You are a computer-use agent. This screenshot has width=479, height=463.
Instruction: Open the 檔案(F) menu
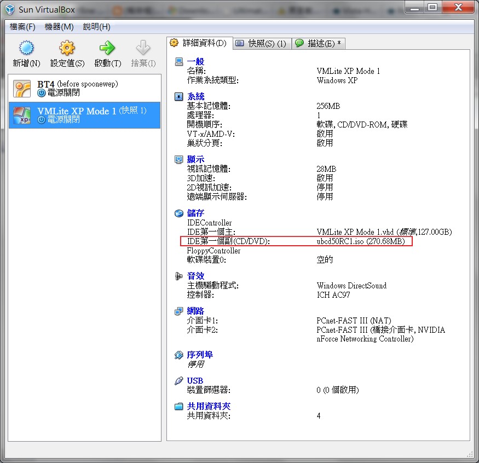tap(22, 27)
